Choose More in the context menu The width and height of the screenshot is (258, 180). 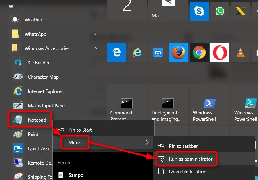[x=104, y=143]
